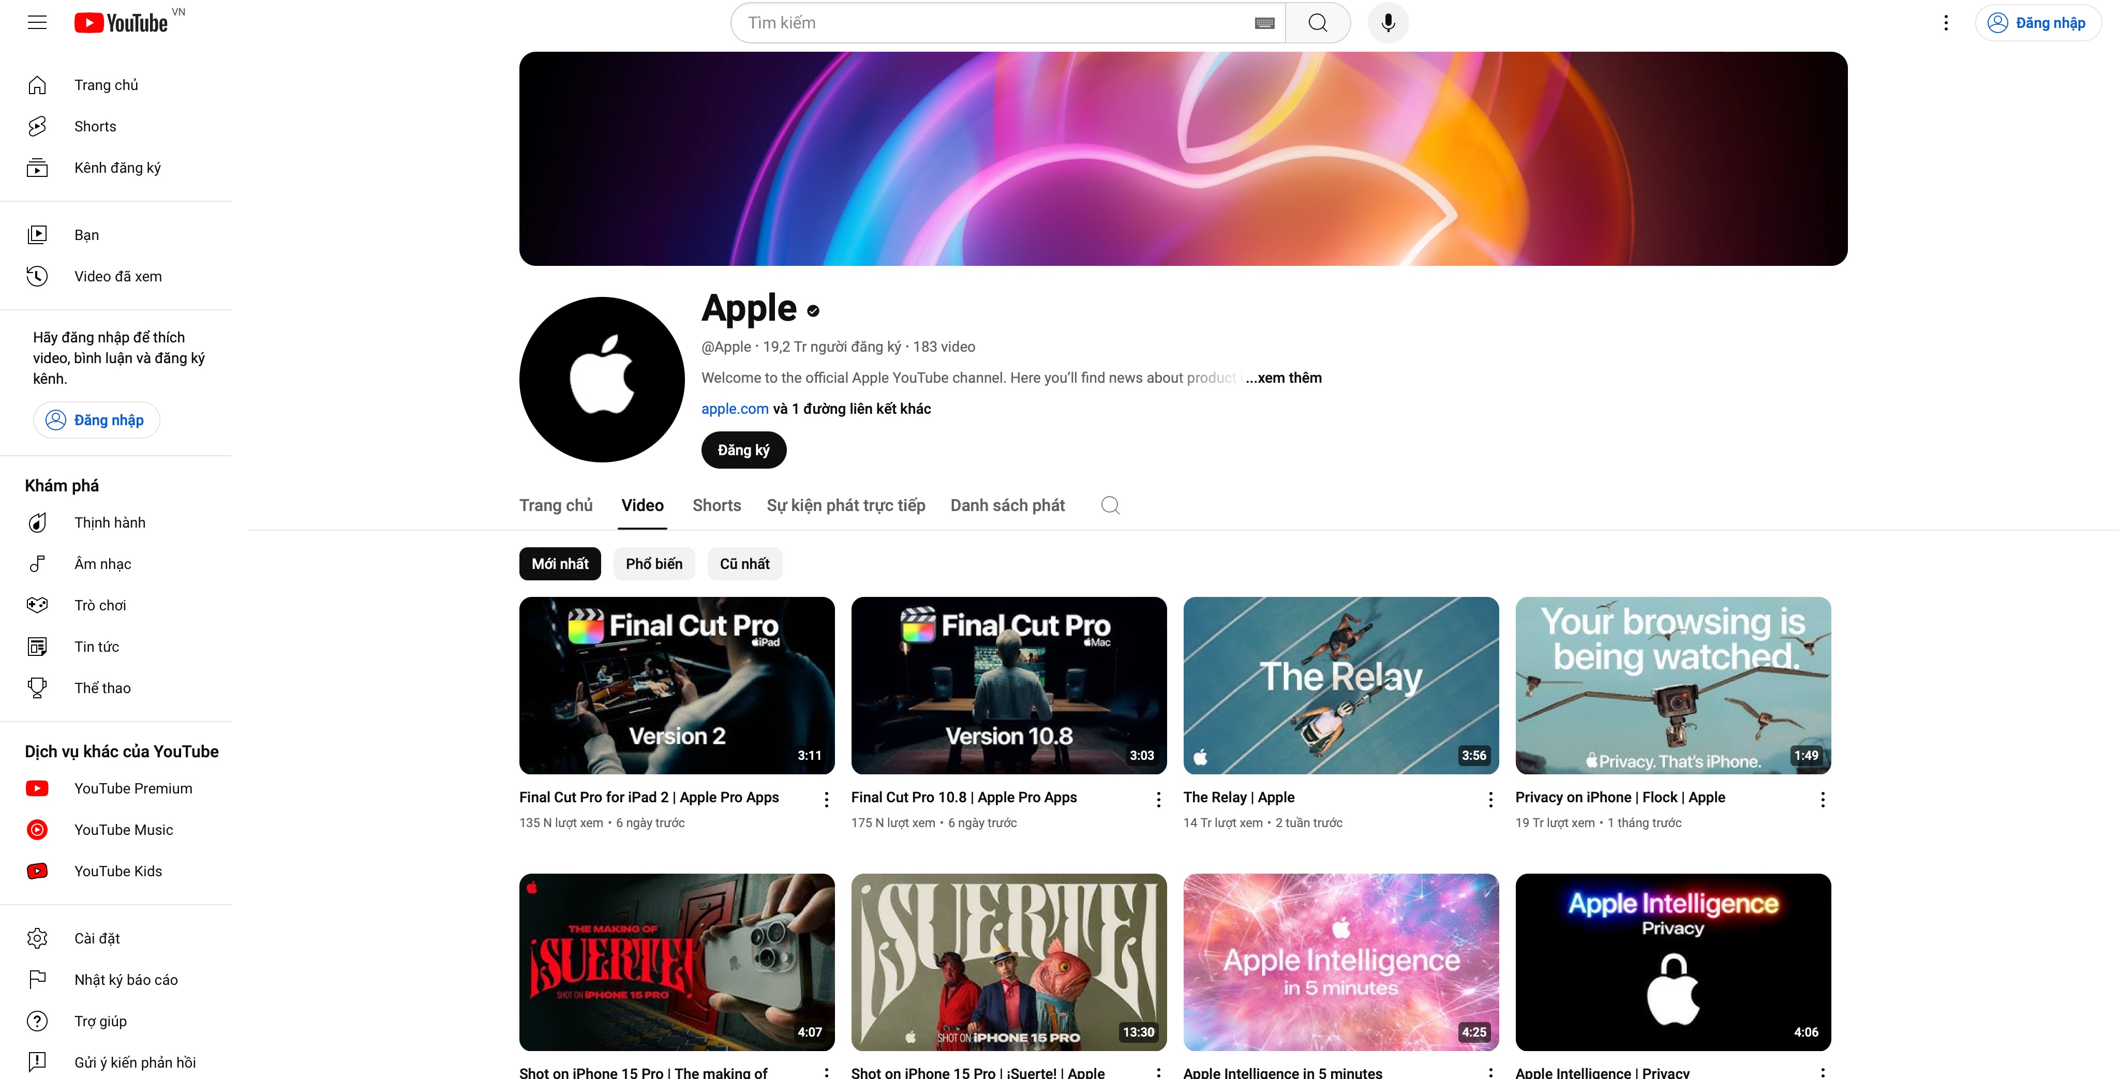Play Final Cut Pro Version 2 thumbnail

point(677,685)
